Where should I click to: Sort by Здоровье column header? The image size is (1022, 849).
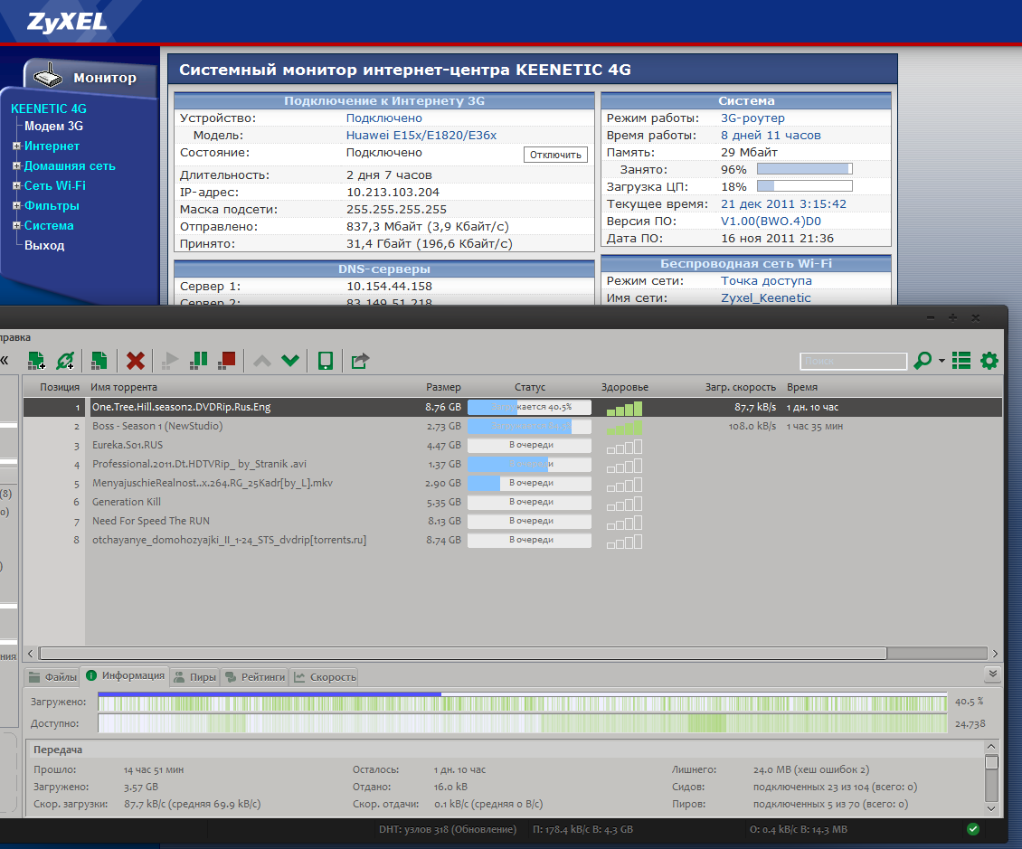click(x=624, y=387)
